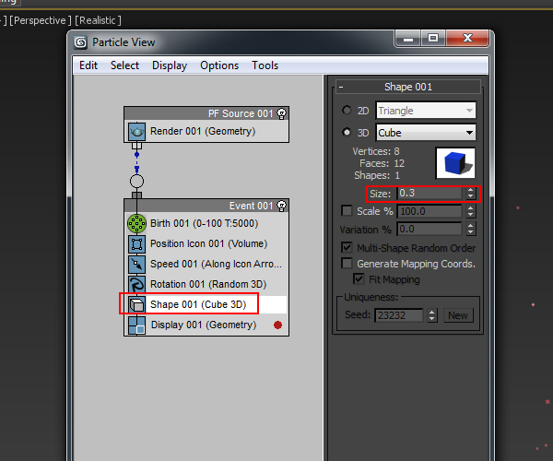The height and width of the screenshot is (461, 553).
Task: Select the 2D shape radio button
Action: pyautogui.click(x=347, y=110)
